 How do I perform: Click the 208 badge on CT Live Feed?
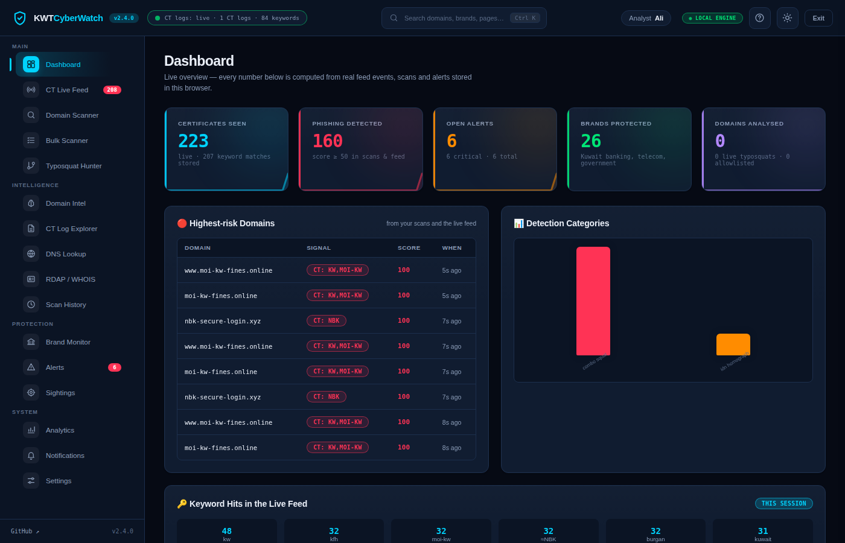(112, 90)
